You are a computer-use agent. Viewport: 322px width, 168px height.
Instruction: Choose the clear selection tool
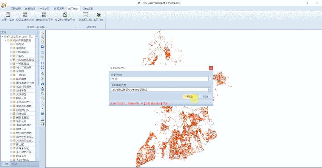42,78
